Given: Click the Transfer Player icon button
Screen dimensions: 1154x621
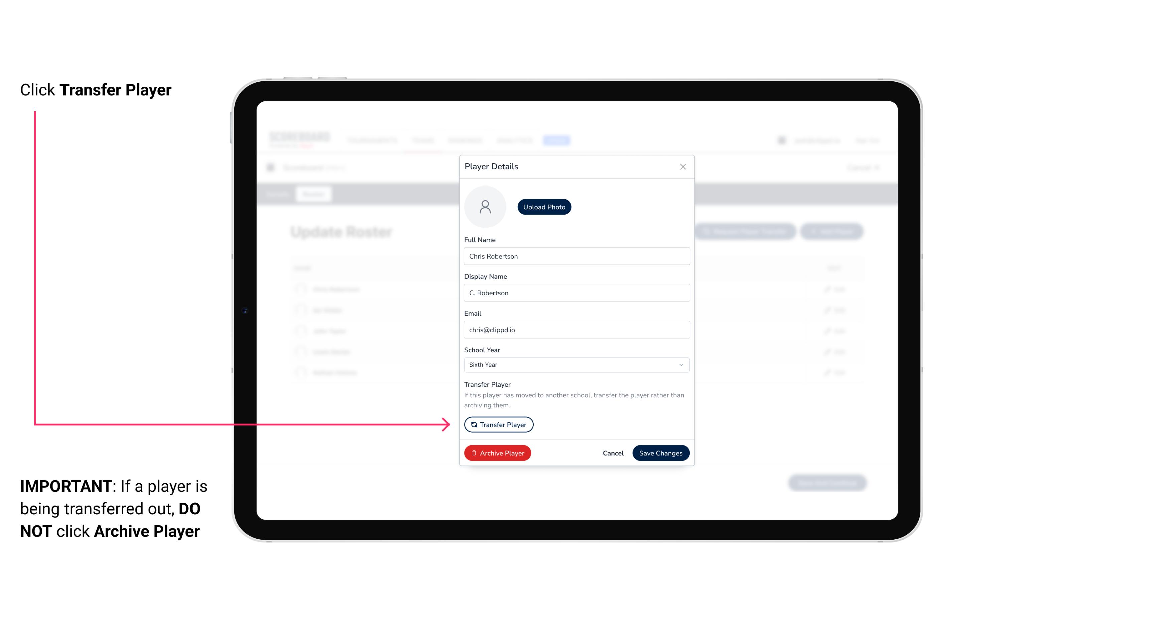Looking at the screenshot, I should coord(498,424).
